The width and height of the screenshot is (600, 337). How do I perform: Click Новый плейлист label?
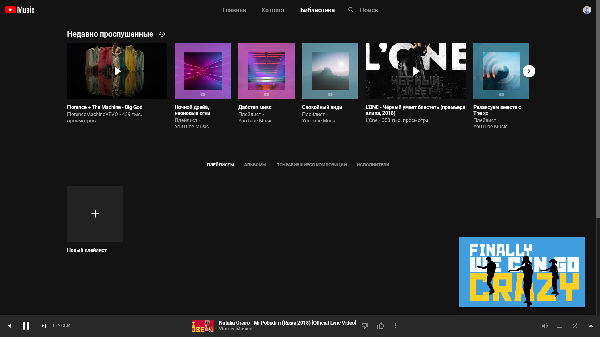pos(87,250)
